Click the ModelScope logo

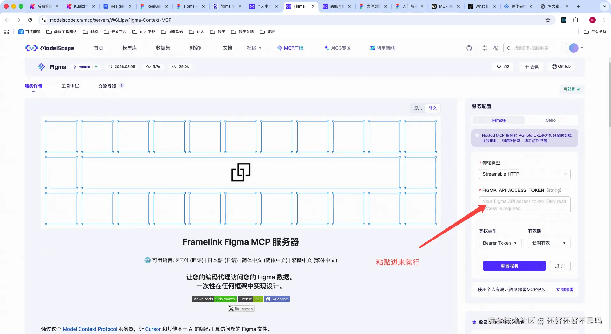click(x=50, y=48)
